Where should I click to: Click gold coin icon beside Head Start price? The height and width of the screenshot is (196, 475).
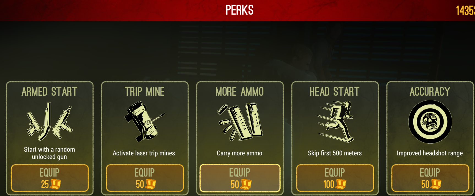click(x=341, y=184)
